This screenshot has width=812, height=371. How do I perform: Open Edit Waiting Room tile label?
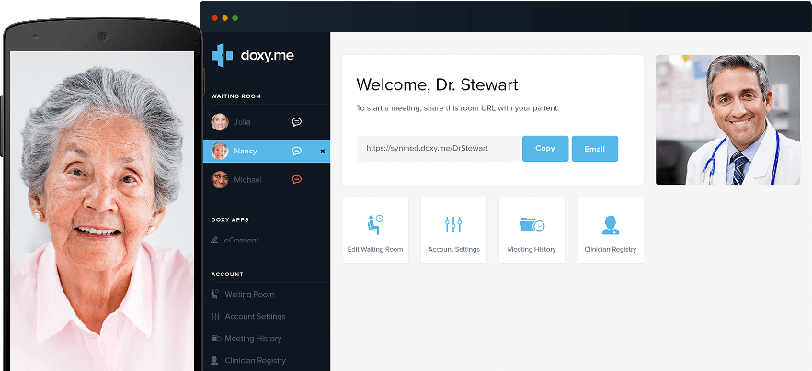tap(375, 250)
